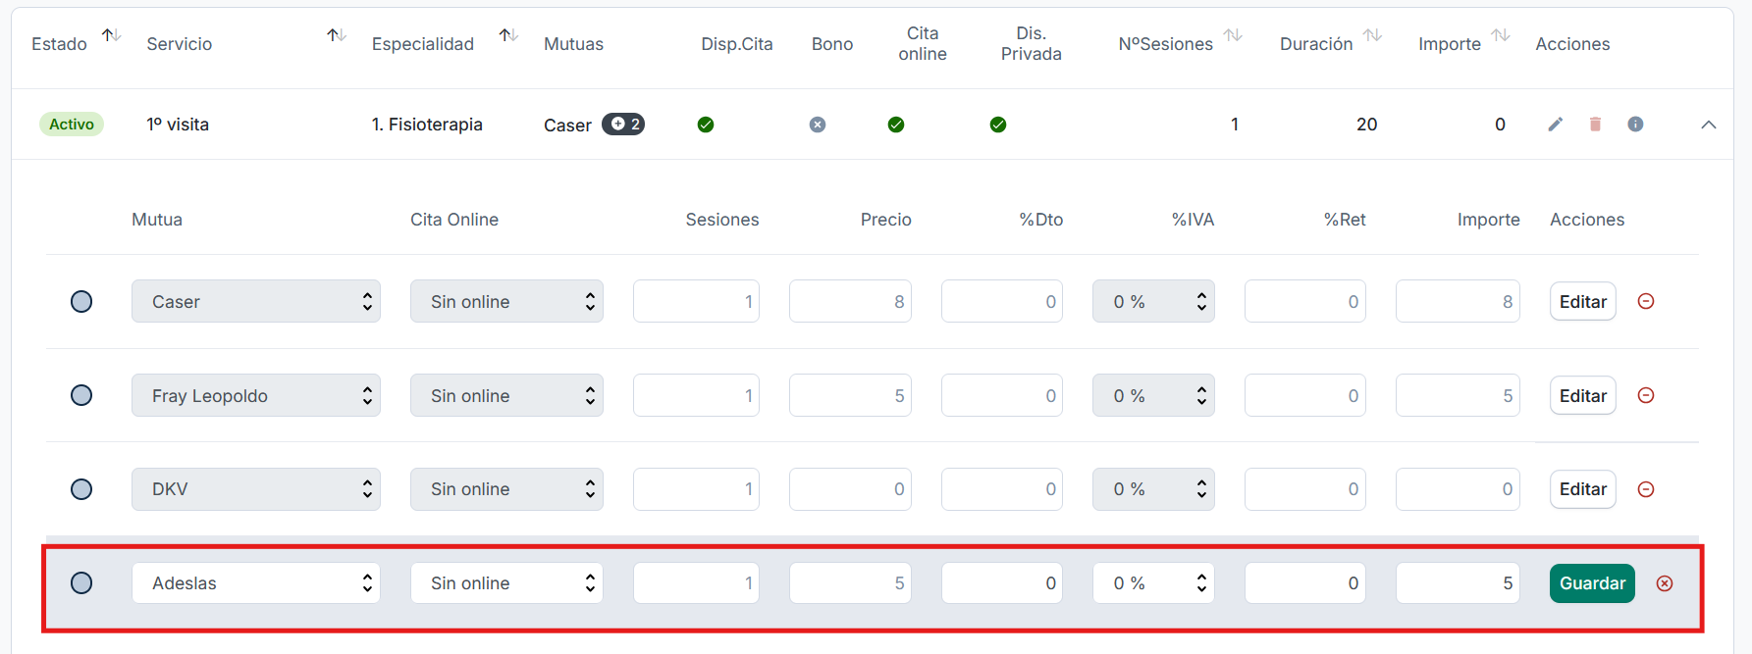Select the Caser row radio button

pos(81,302)
